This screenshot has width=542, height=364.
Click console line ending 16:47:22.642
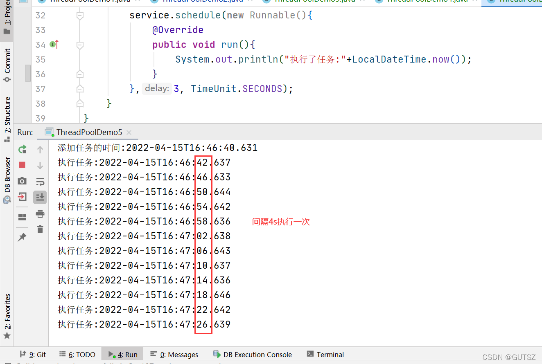pyautogui.click(x=144, y=310)
